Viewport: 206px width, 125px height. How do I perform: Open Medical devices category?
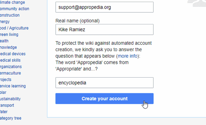click(x=13, y=54)
